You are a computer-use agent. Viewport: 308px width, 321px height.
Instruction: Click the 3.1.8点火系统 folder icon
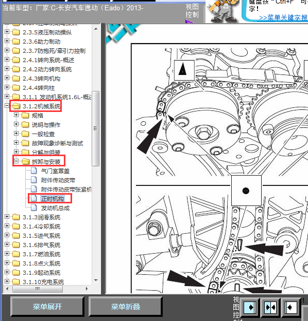16,263
